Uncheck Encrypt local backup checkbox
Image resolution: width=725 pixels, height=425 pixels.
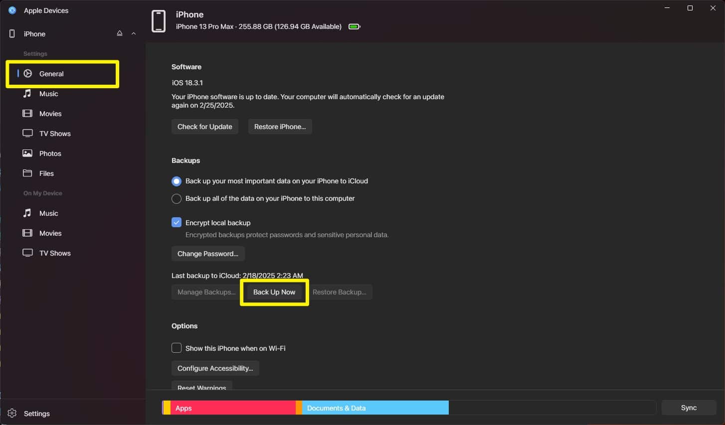point(177,223)
